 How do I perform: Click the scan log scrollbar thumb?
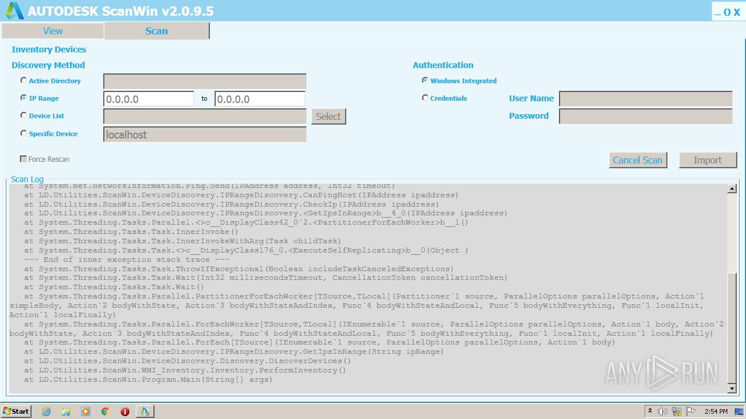pos(732,328)
